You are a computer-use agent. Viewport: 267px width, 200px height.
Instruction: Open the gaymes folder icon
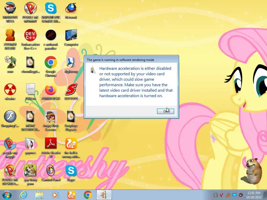tap(30, 146)
